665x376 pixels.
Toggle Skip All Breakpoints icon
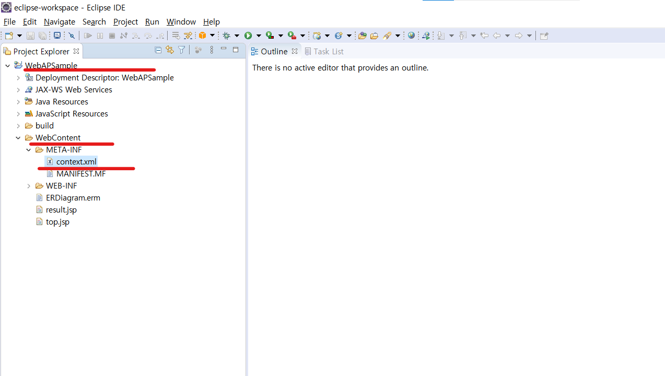[x=72, y=36]
